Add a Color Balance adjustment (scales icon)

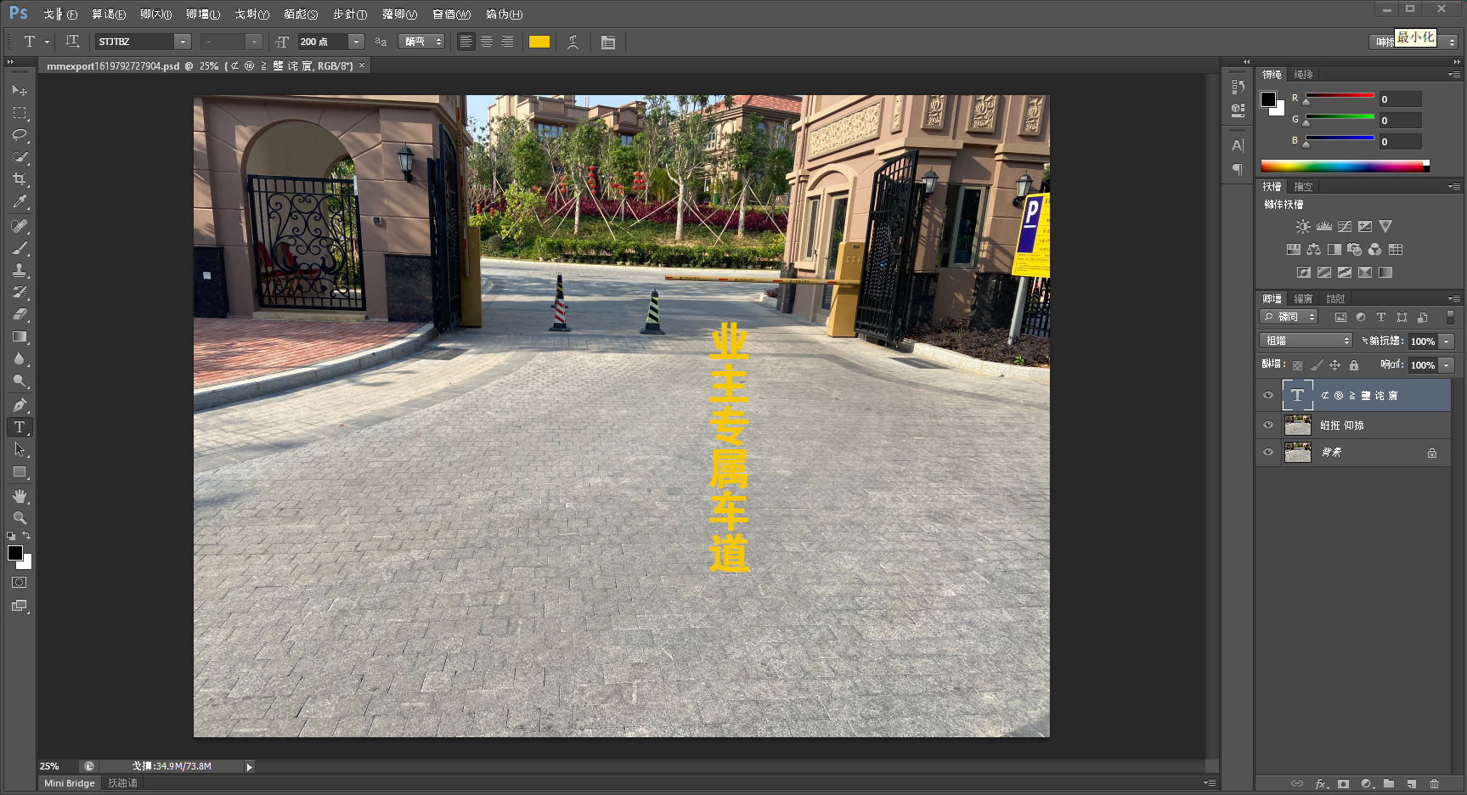pos(1314,250)
